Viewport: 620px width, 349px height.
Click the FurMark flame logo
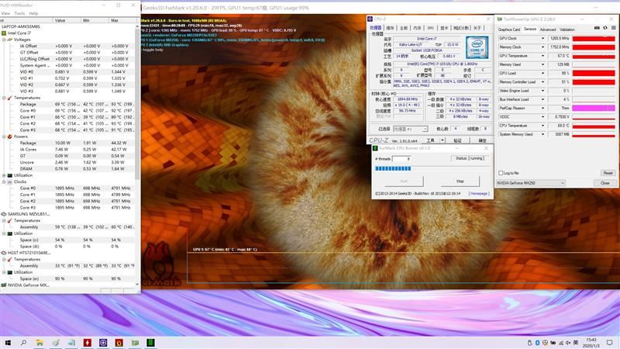[x=159, y=264]
